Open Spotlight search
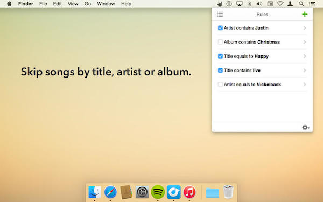323x202 pixels. [x=301, y=4]
